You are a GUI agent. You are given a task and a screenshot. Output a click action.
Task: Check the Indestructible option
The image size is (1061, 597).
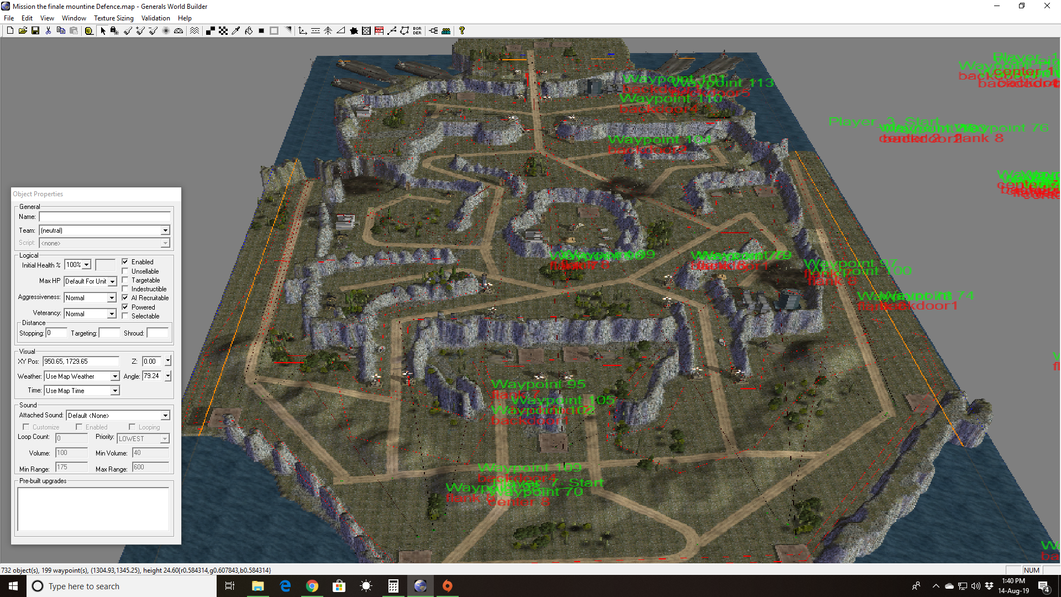point(125,289)
